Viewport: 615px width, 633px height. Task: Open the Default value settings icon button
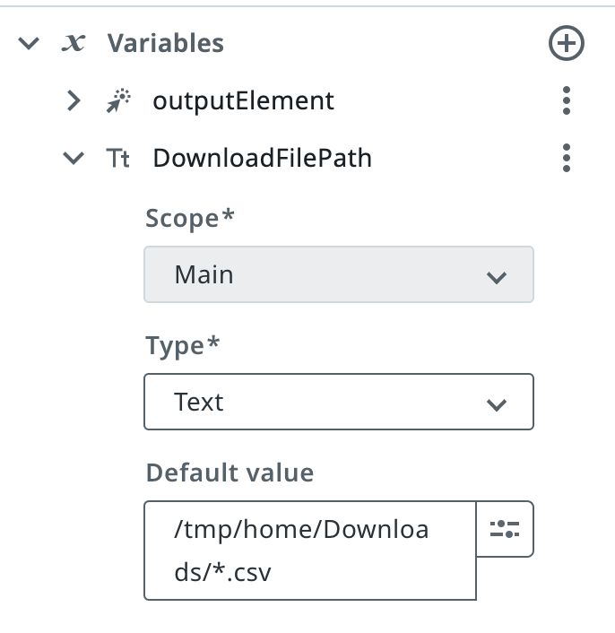pyautogui.click(x=506, y=529)
